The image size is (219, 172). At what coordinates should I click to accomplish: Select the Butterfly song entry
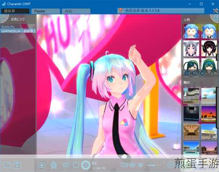8,27
